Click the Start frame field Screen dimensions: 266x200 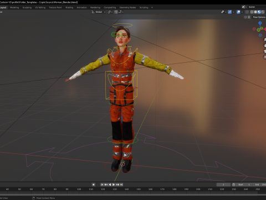[x=244, y=184]
